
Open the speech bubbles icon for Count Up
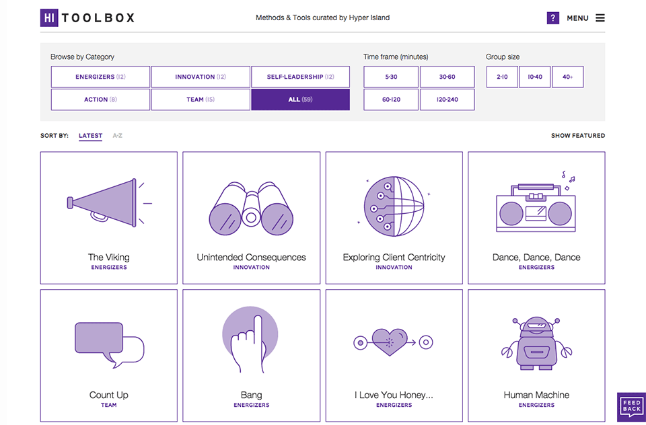109,344
